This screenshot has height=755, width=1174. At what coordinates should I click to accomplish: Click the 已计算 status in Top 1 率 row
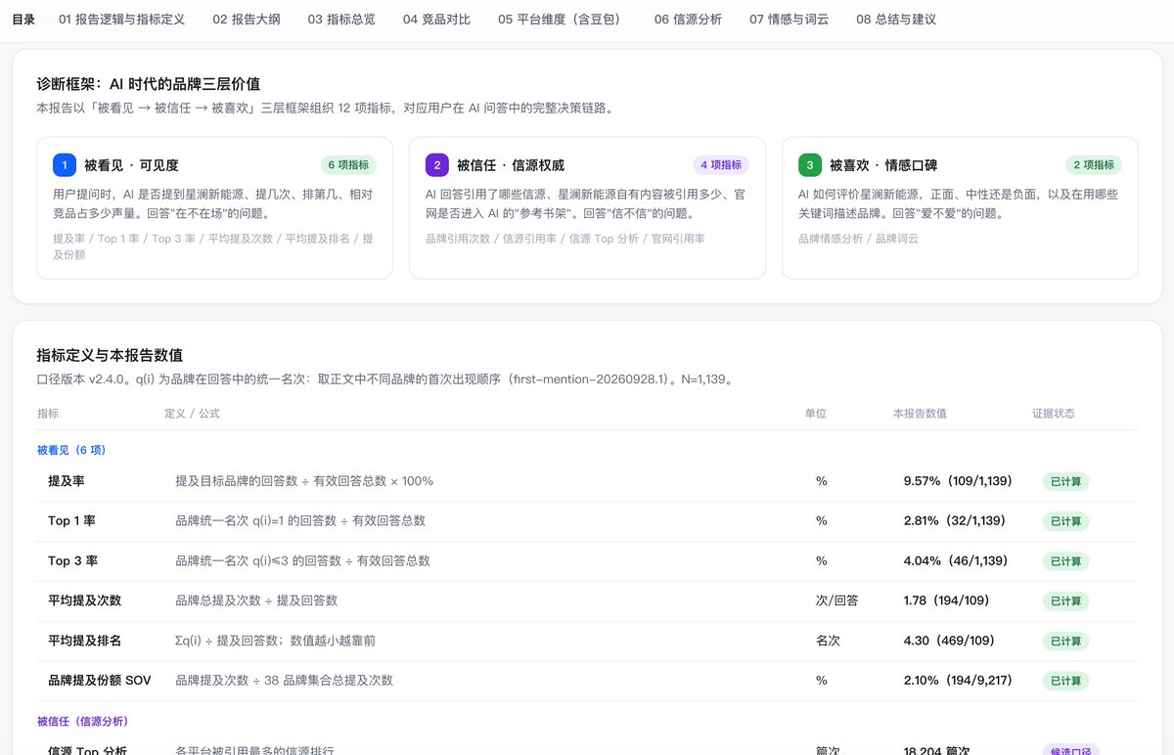pos(1065,521)
